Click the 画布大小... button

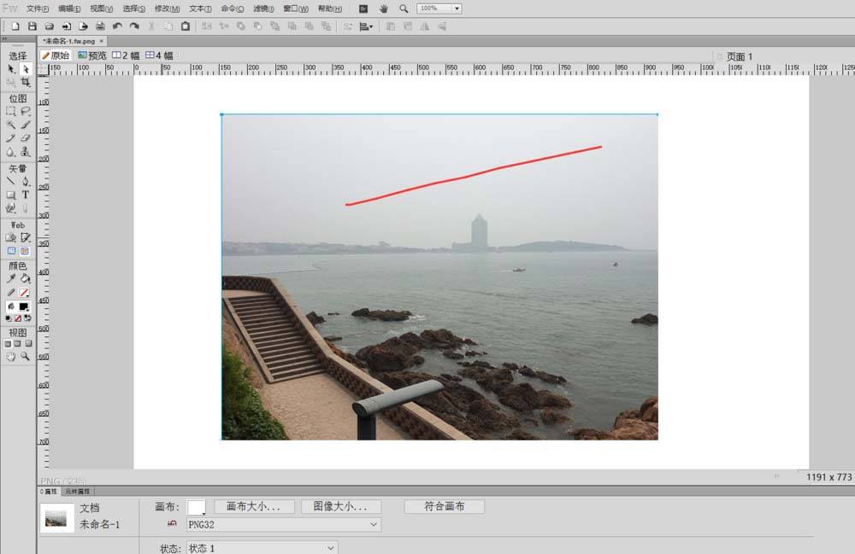pyautogui.click(x=254, y=506)
